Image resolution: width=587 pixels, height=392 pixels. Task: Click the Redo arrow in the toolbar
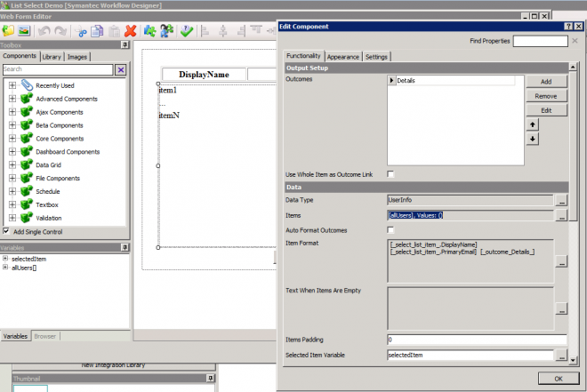click(60, 31)
